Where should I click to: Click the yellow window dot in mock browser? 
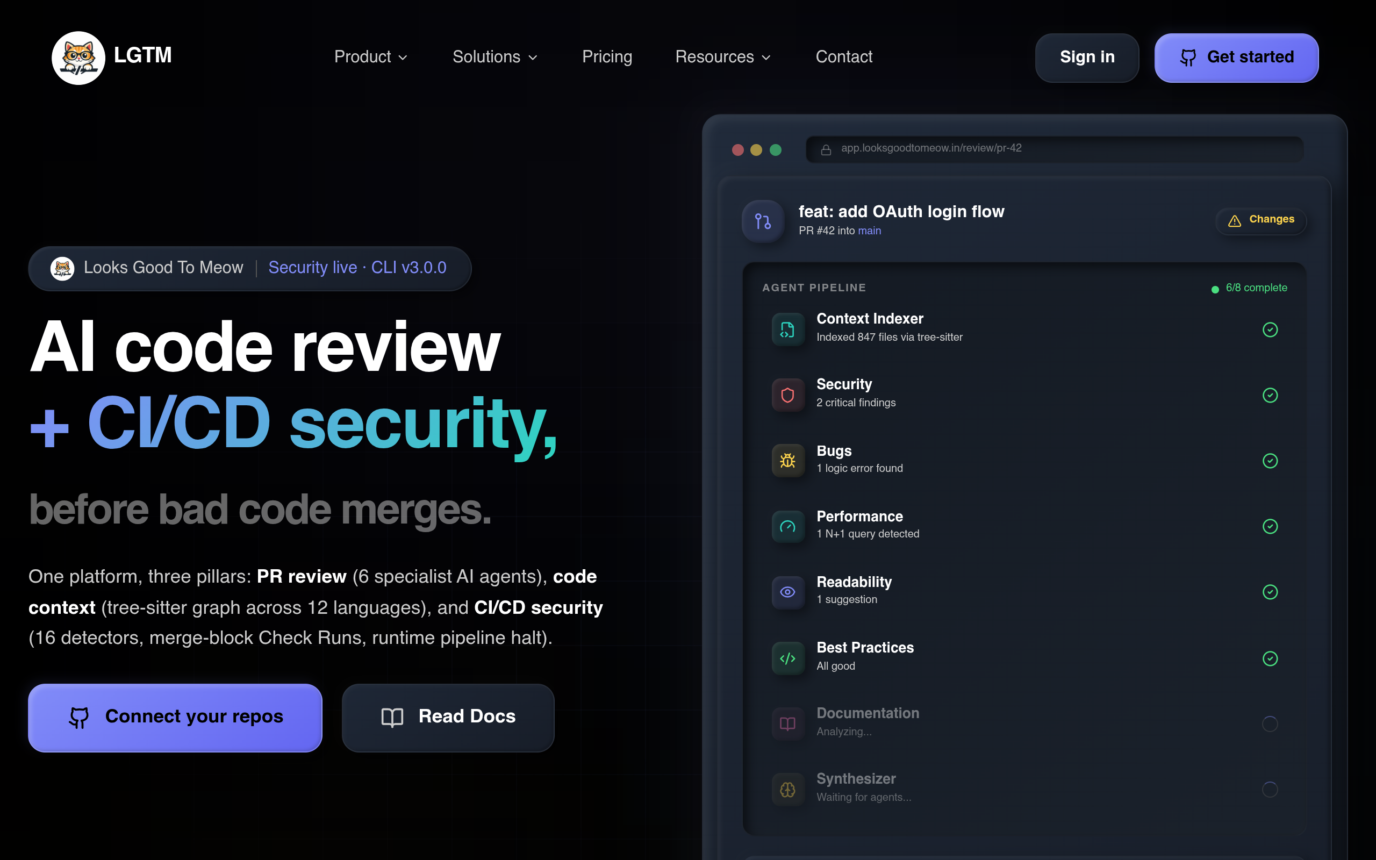click(x=756, y=149)
